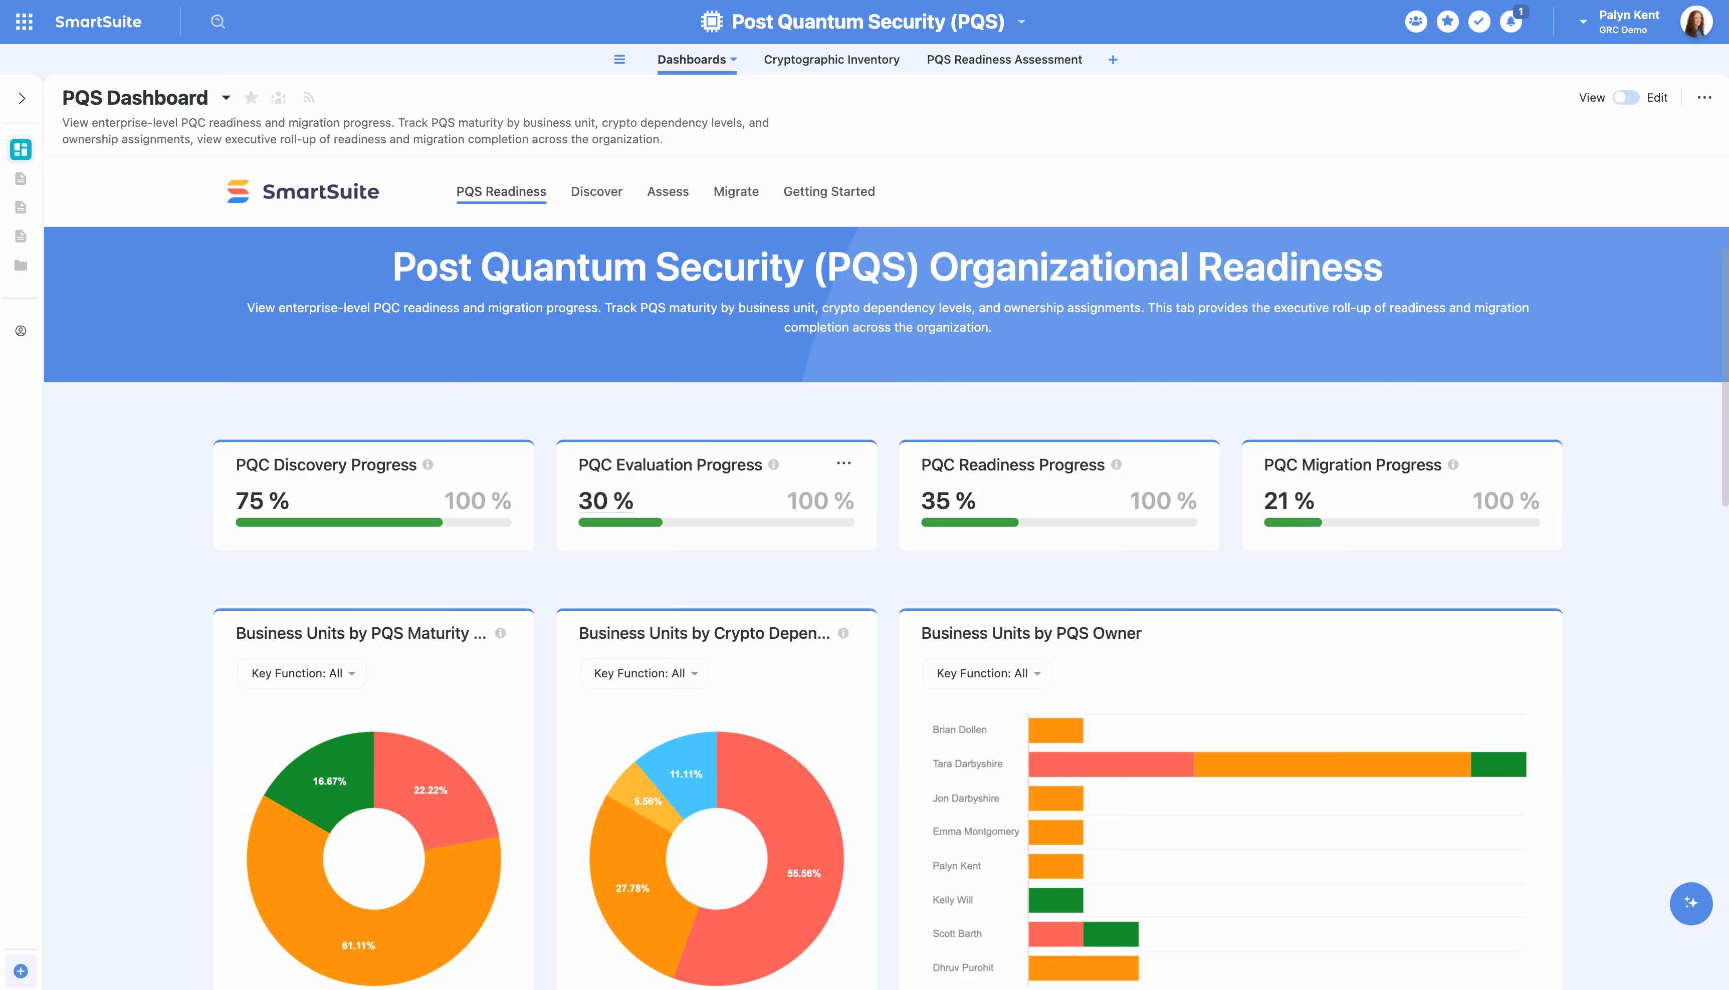This screenshot has width=1729, height=990.
Task: Open the user account dropdown arrow
Action: click(x=1583, y=22)
